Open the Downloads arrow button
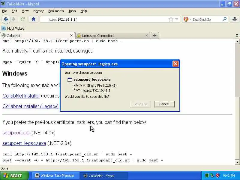240x180 pixels. tap(234, 19)
